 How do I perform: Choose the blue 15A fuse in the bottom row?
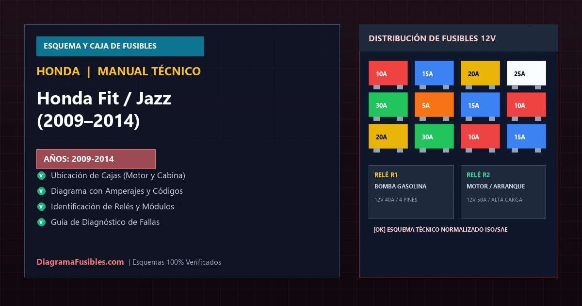click(x=526, y=136)
